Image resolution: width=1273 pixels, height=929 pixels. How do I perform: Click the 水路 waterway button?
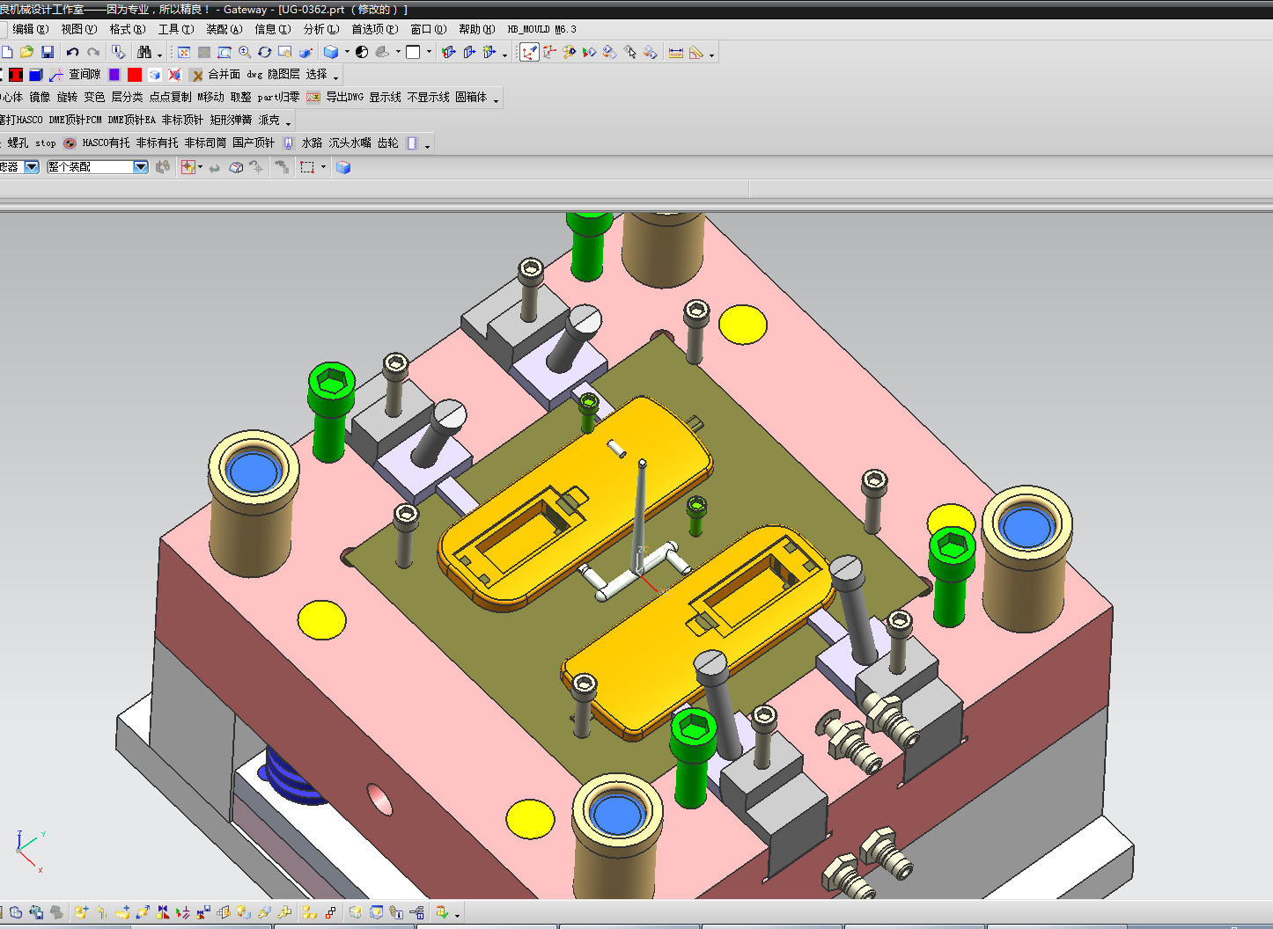pyautogui.click(x=312, y=143)
